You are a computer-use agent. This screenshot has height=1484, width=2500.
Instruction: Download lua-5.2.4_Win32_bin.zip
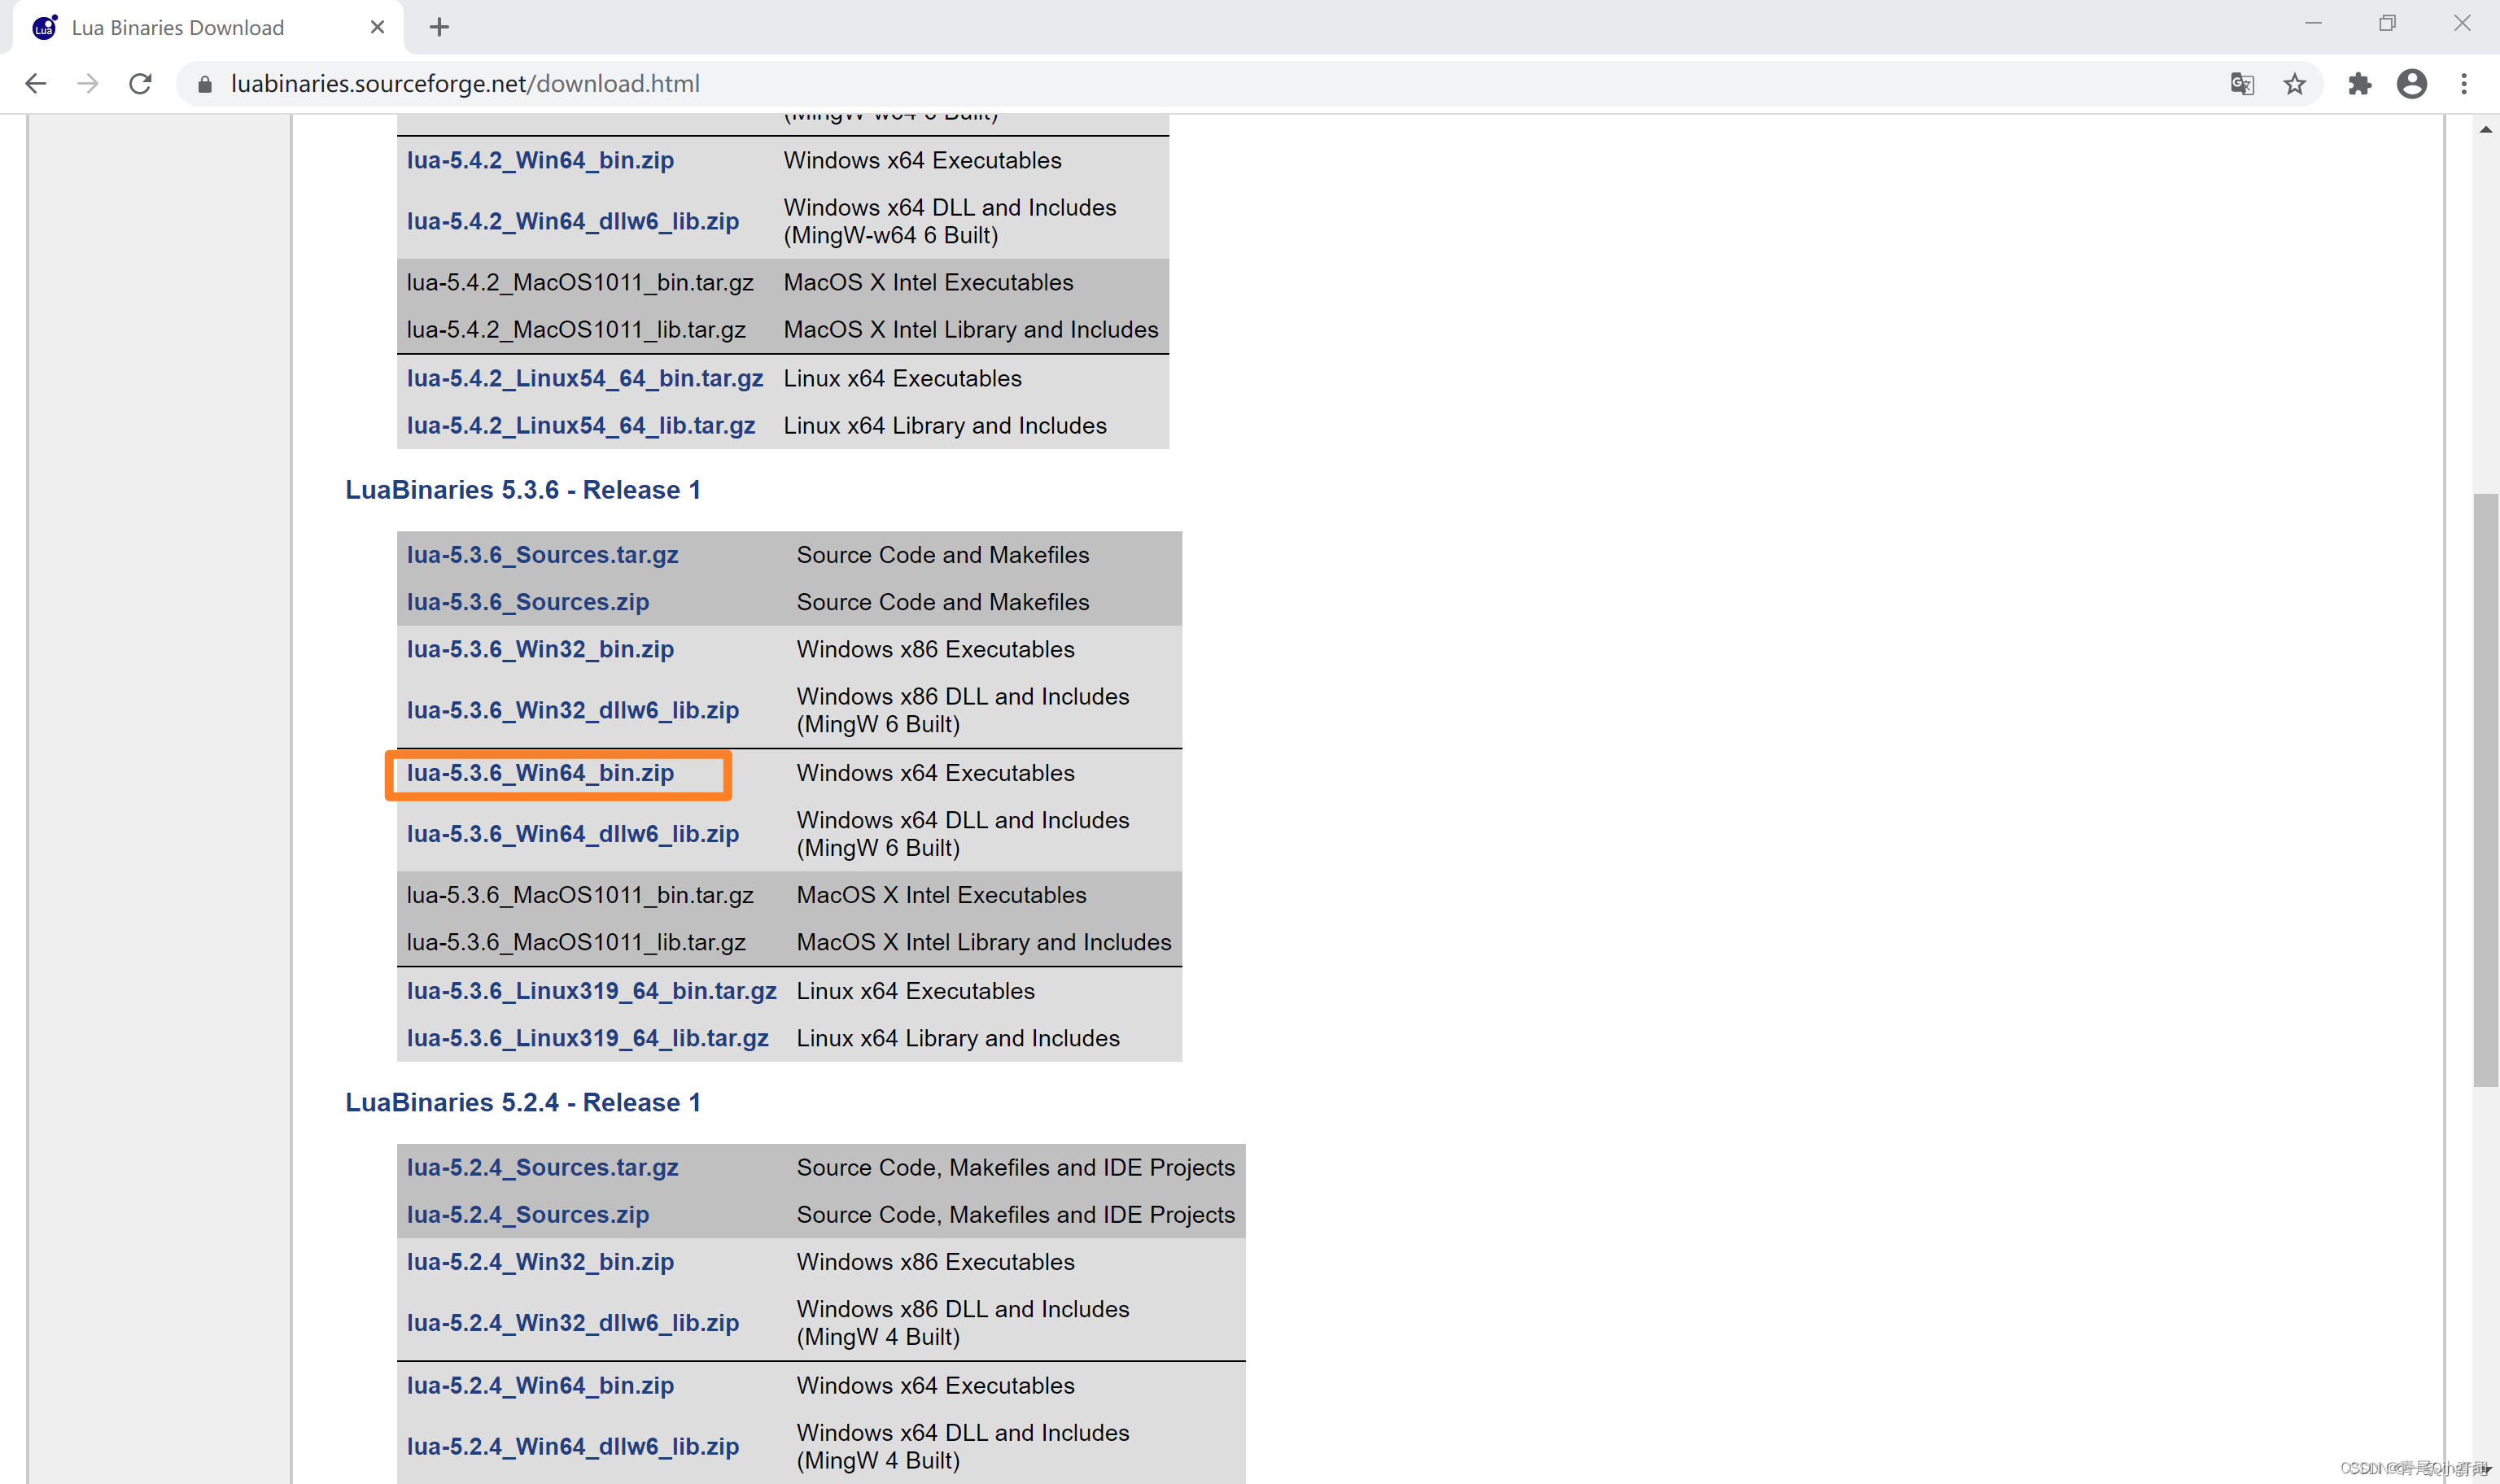coord(540,1262)
